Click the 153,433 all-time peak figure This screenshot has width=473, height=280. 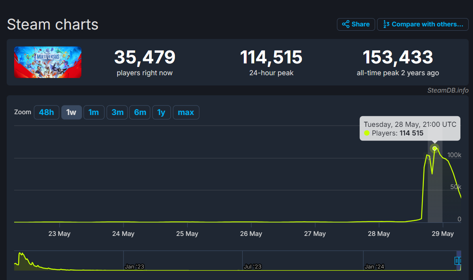tap(398, 57)
